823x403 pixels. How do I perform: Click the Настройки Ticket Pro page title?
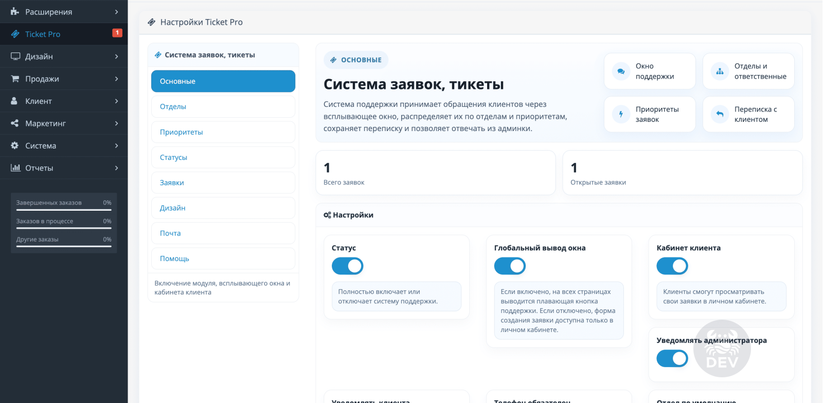pyautogui.click(x=201, y=22)
